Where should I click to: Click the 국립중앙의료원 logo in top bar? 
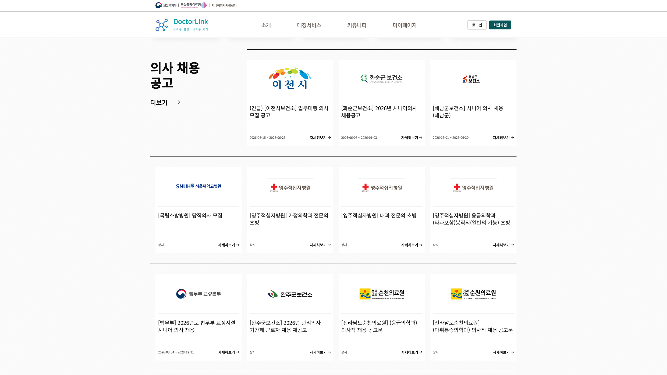(194, 5)
